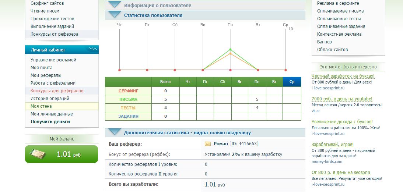Click the green 1.01 руб balance button
The width and height of the screenshot is (403, 192).
[62, 154]
